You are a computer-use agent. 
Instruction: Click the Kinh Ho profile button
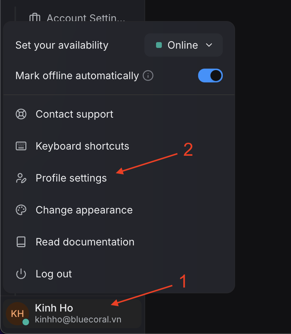[72, 314]
